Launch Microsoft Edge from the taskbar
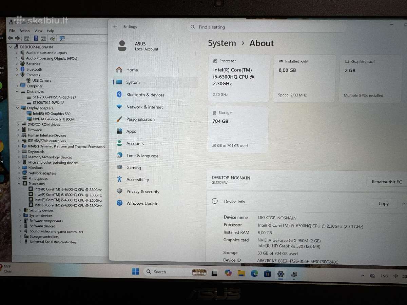This screenshot has width=407, height=305. (x=254, y=273)
